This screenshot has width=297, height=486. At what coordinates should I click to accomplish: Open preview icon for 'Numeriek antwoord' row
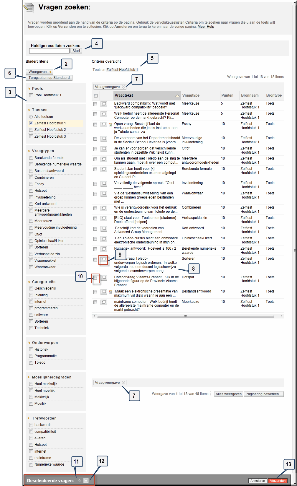coord(104,249)
